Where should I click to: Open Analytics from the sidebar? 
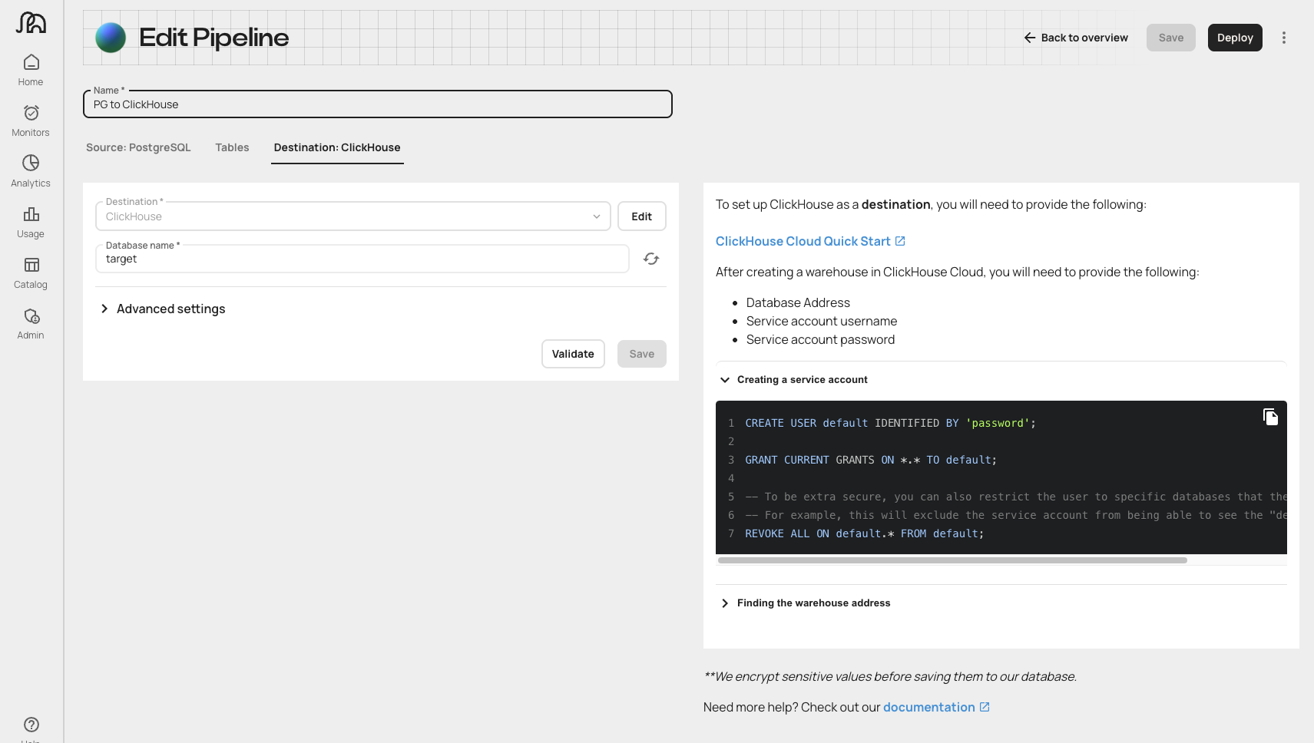coord(31,170)
